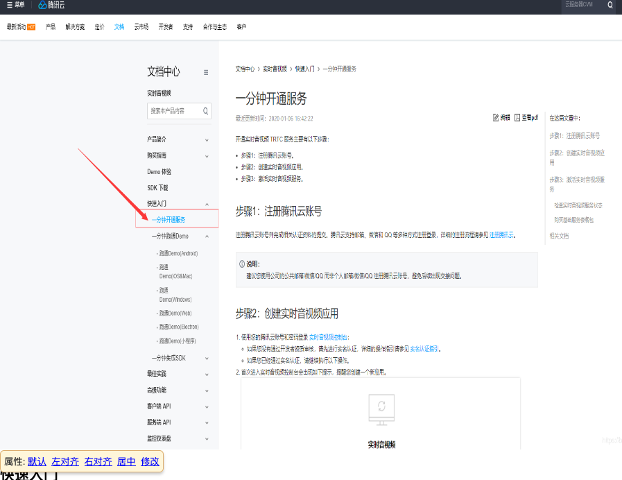622x480 pixels.
Task: Jump to 步骤3: 激活实时音视频服务 in outline
Action: click(x=577, y=185)
